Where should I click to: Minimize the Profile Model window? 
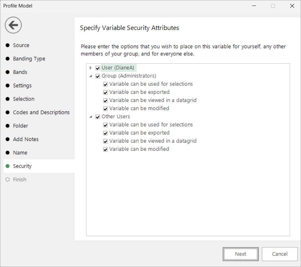(x=254, y=6)
